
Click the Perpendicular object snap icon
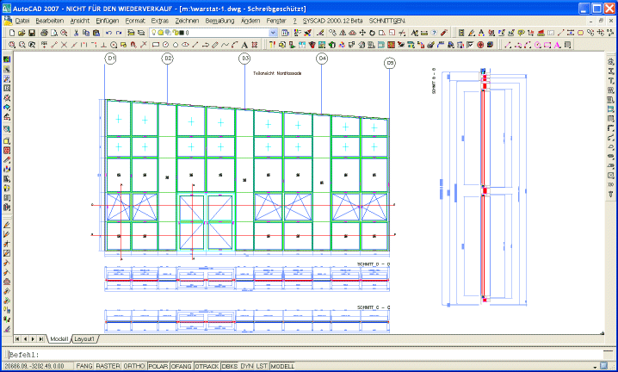pos(103,45)
